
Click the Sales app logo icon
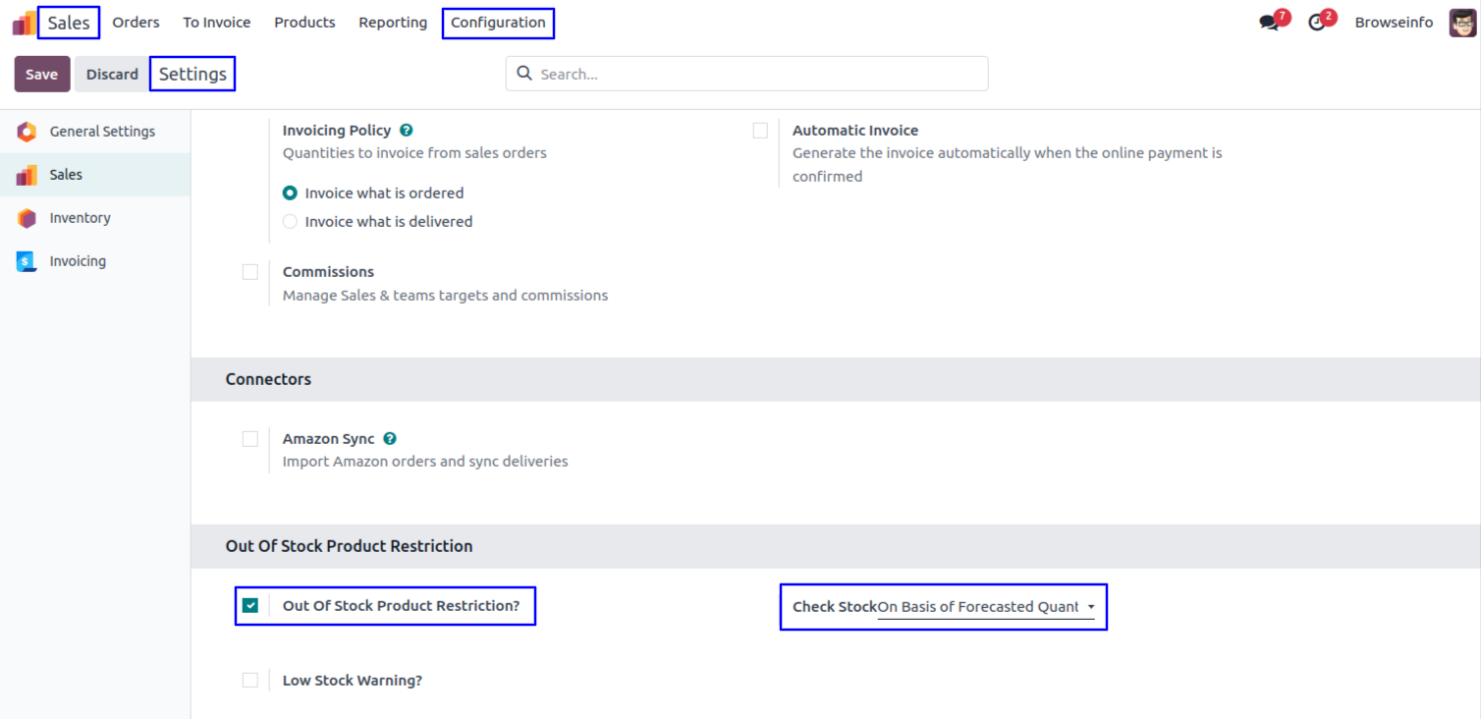coord(24,23)
